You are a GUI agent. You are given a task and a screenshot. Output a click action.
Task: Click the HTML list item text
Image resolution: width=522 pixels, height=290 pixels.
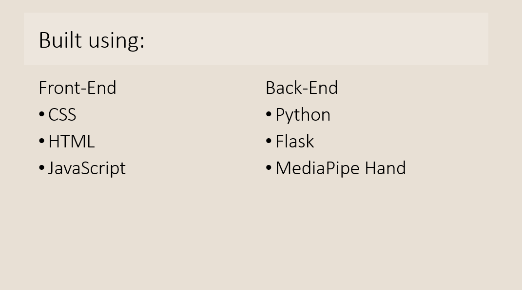tap(72, 142)
